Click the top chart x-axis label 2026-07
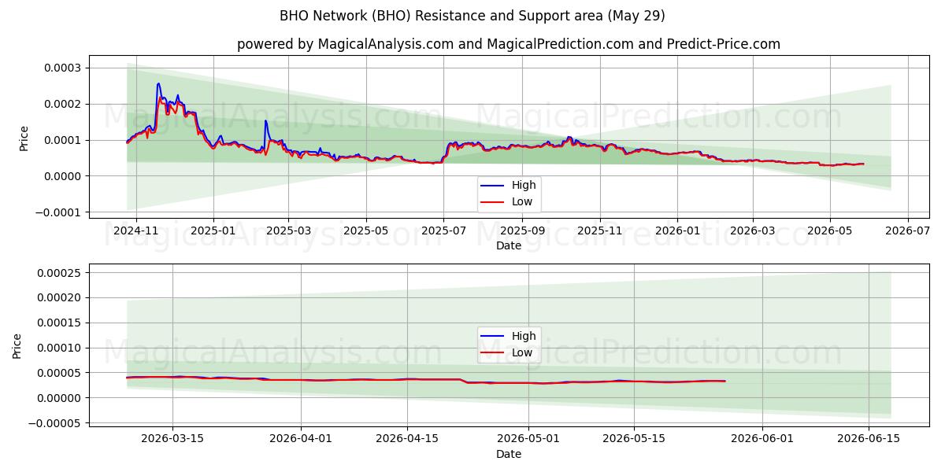 pos(907,231)
